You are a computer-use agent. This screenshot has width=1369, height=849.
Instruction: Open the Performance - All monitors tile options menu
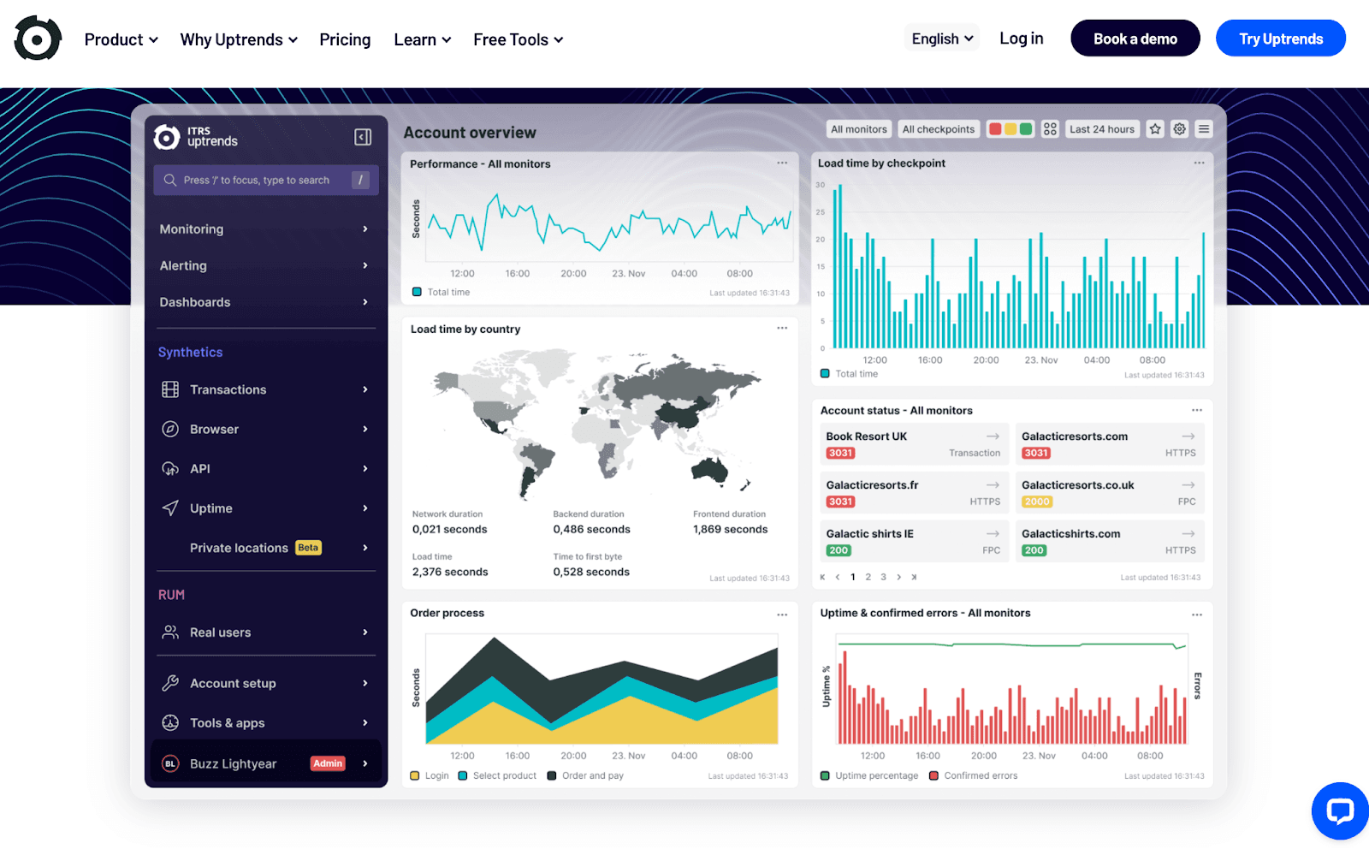[x=782, y=163]
